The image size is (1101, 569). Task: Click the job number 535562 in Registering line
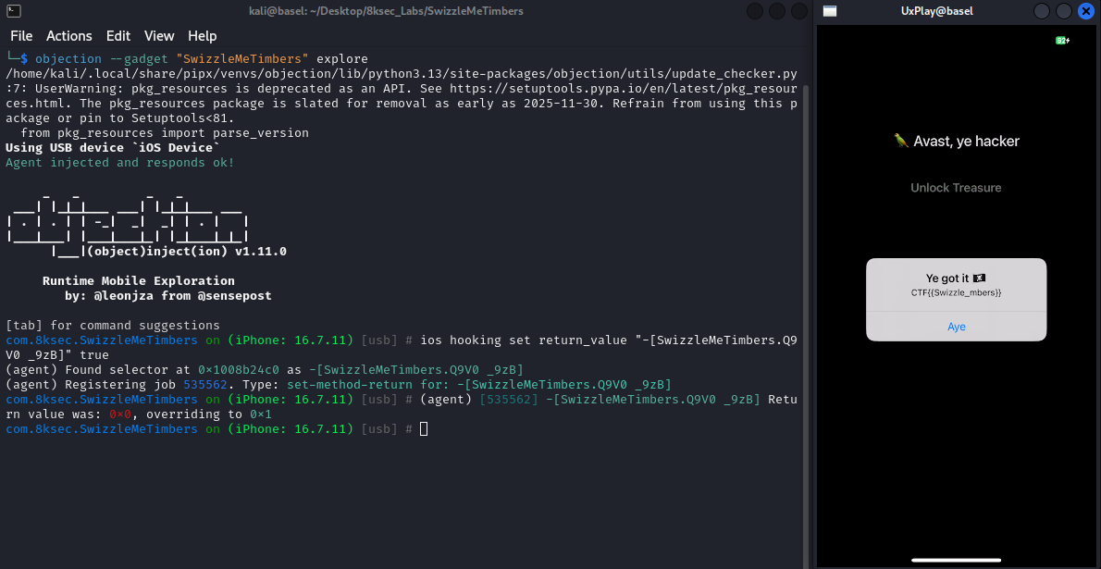(205, 384)
